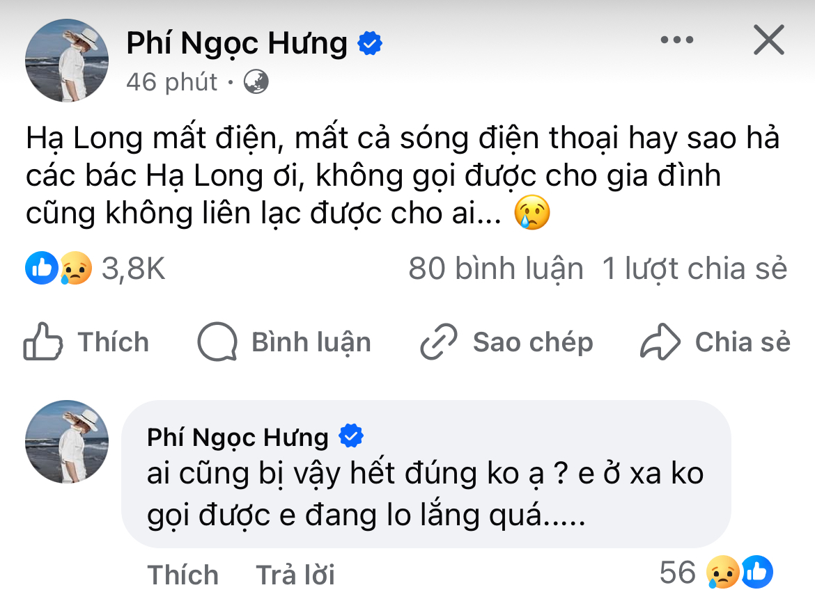
Task: Click the like reaction icon under the post
Action: pos(41,269)
